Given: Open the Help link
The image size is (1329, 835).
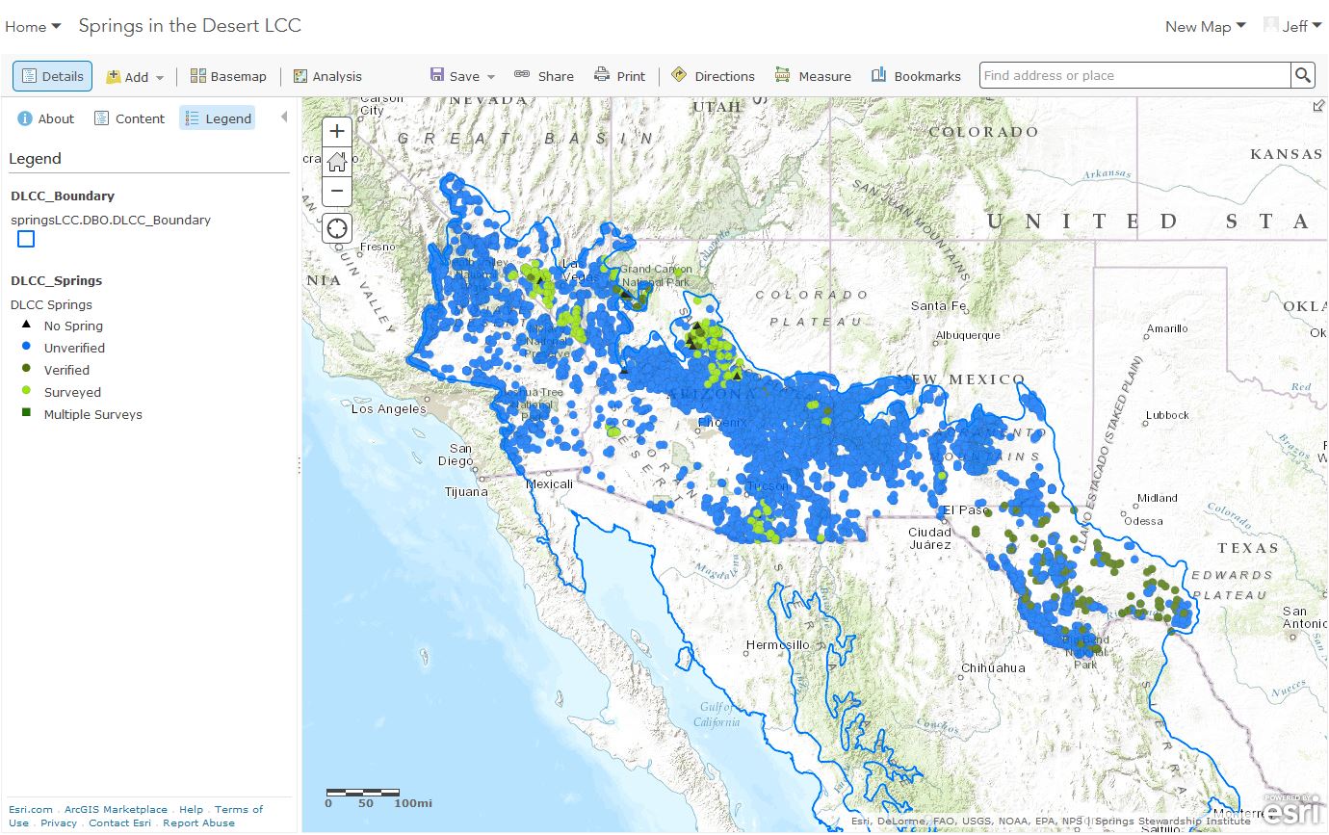Looking at the screenshot, I should (x=191, y=810).
